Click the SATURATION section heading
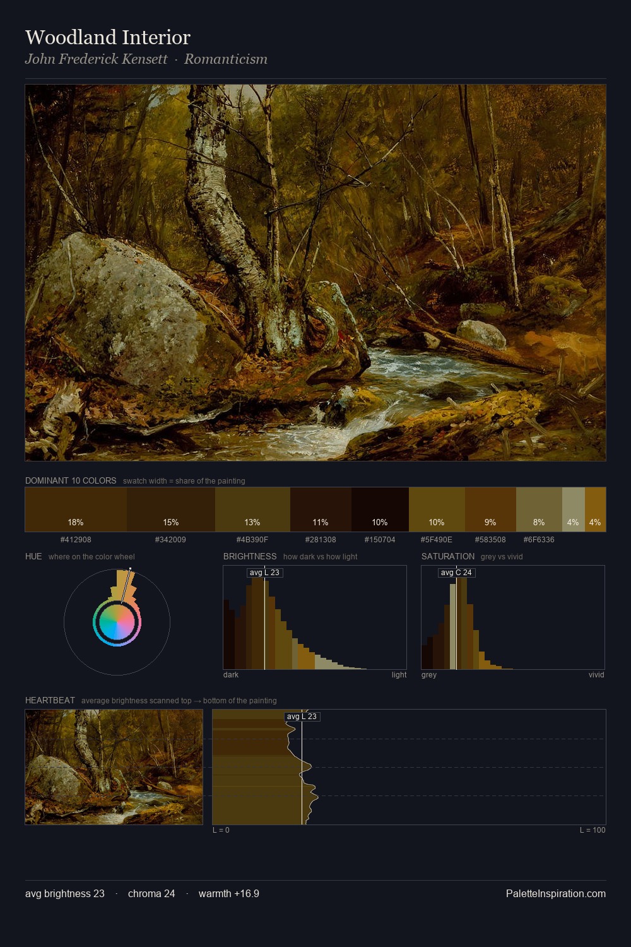The image size is (631, 947). click(x=448, y=556)
